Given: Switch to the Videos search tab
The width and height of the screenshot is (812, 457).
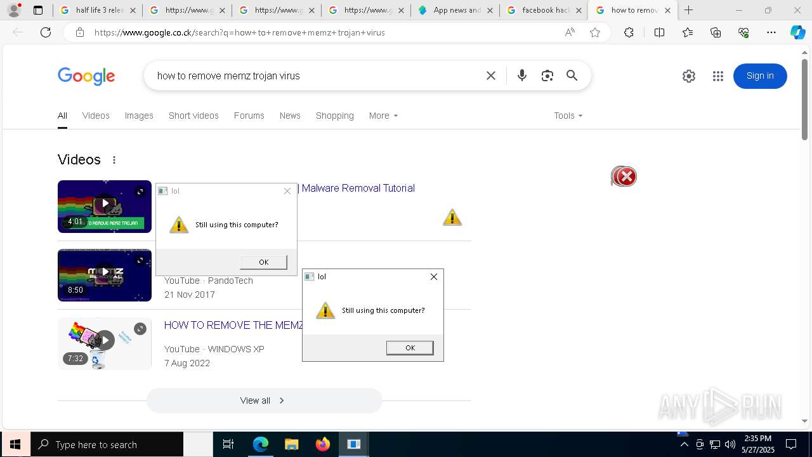Looking at the screenshot, I should pyautogui.click(x=96, y=116).
